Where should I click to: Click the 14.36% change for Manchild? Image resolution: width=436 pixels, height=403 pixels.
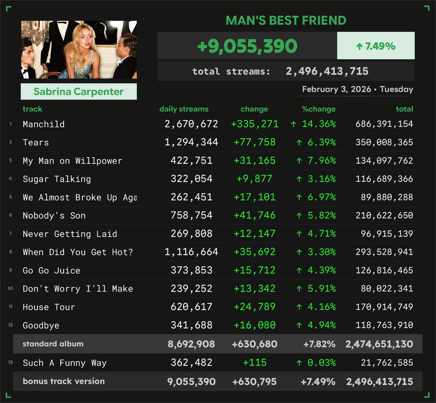(x=313, y=124)
